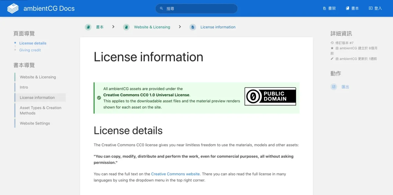Open the ambientCG Docs home title
The height and width of the screenshot is (195, 393).
coord(49,8)
